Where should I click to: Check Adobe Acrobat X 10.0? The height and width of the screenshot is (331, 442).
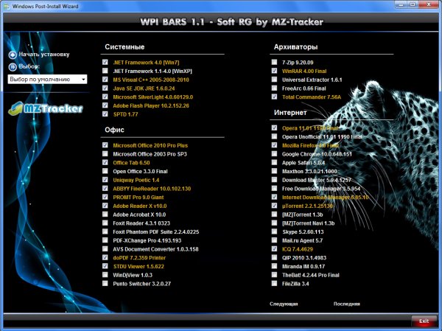105,215
